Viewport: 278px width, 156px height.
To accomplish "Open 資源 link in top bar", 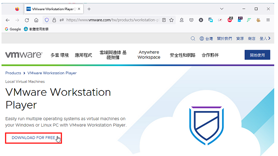I will coord(240,38).
